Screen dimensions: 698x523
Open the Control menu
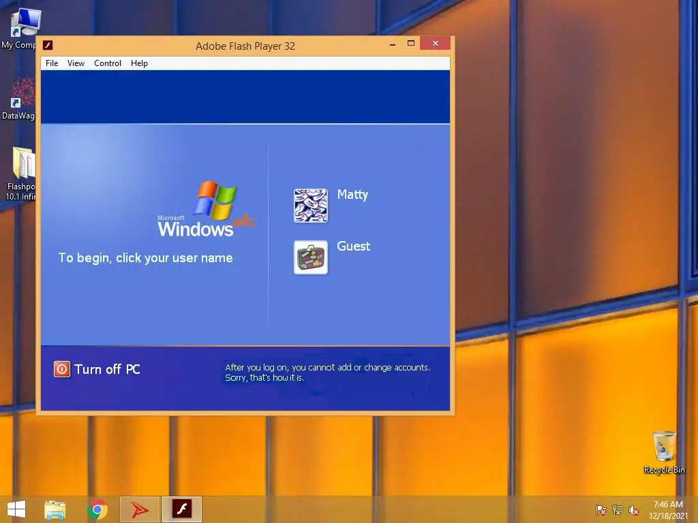point(107,63)
